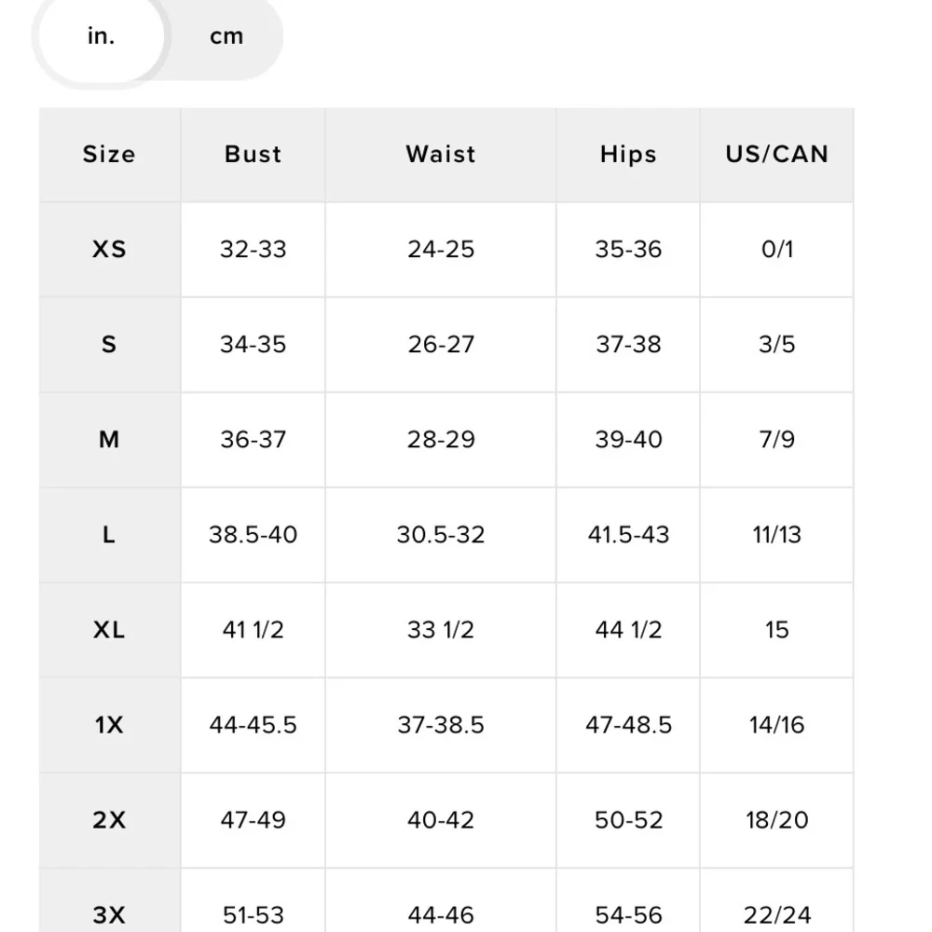Click the 38.5-40 bust measurement cell
Screen dimensions: 932x932
pyautogui.click(x=253, y=535)
